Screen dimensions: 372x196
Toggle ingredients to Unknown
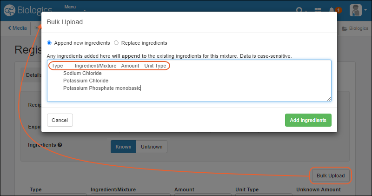pos(152,147)
